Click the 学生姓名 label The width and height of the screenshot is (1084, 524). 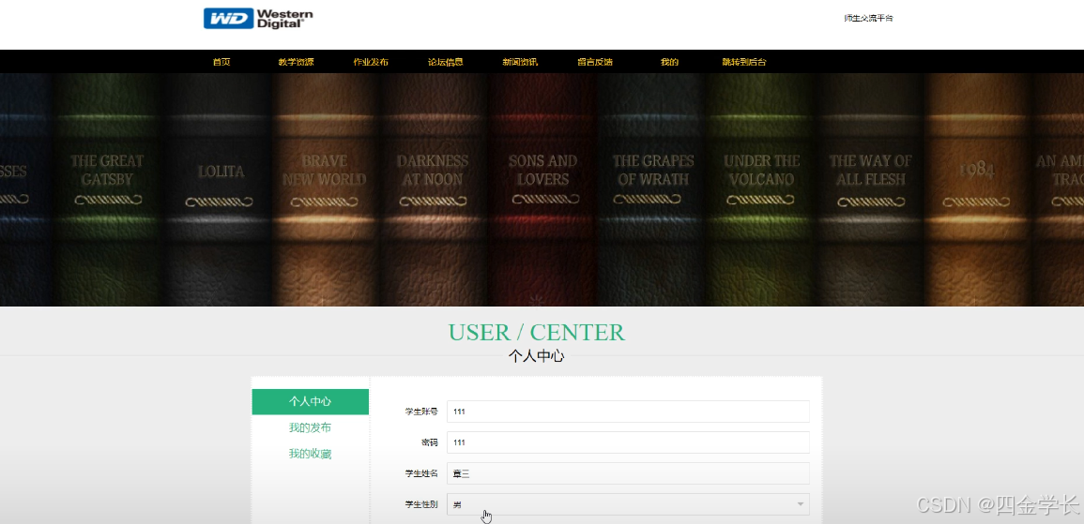[421, 473]
